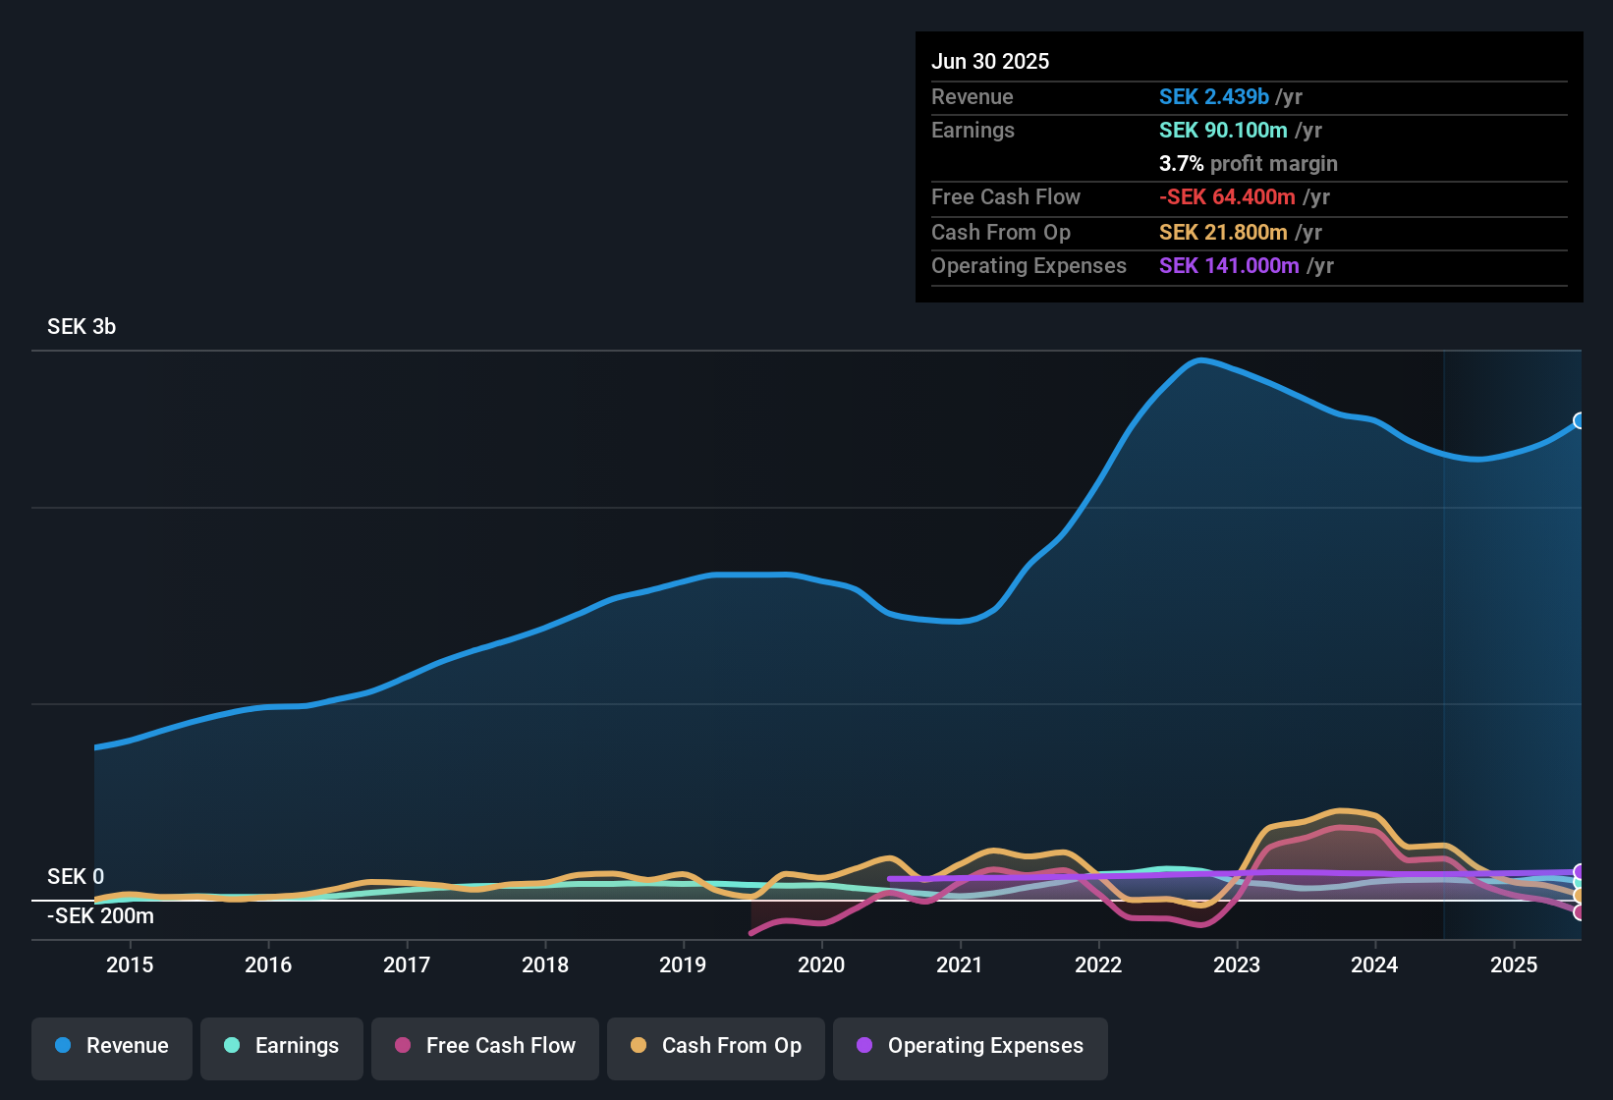Click the SEK 0 axis label
This screenshot has width=1613, height=1100.
(x=76, y=876)
